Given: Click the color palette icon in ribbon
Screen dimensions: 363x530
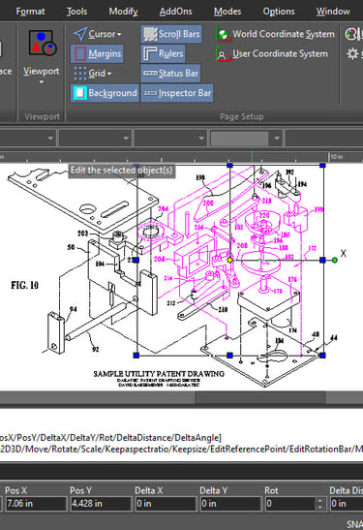Looking at the screenshot, I should [351, 34].
